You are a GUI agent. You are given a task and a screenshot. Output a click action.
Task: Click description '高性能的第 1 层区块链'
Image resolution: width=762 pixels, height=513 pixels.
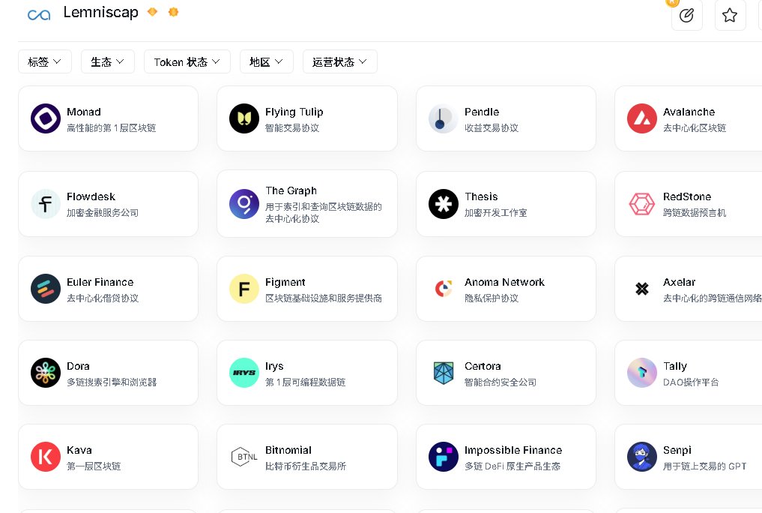[112, 128]
